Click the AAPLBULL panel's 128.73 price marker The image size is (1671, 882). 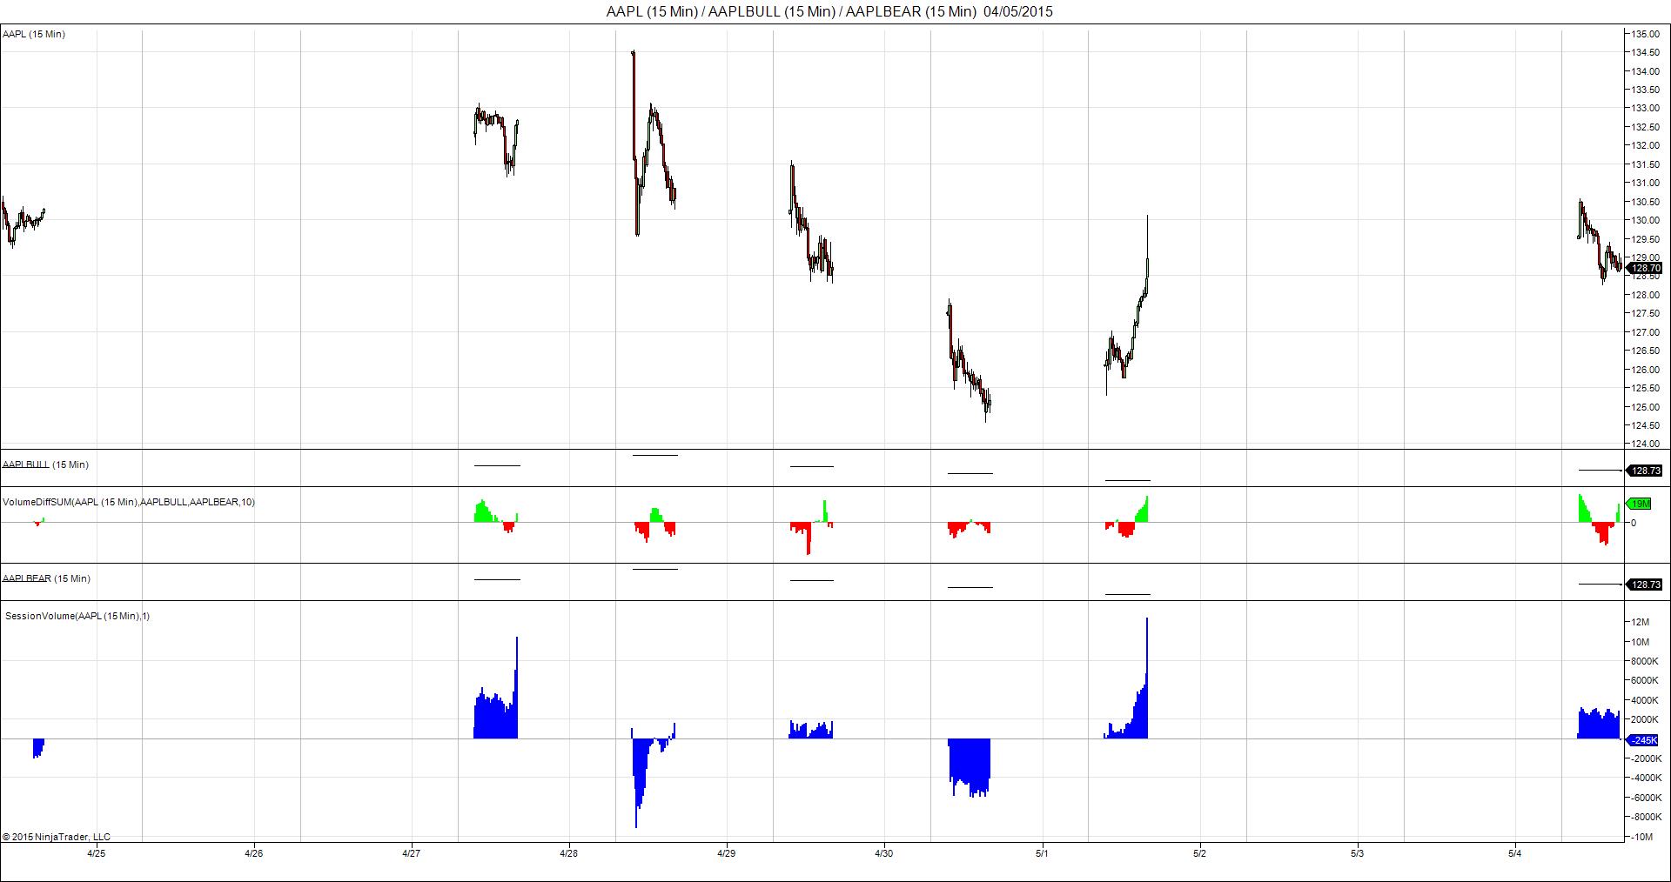(x=1644, y=471)
